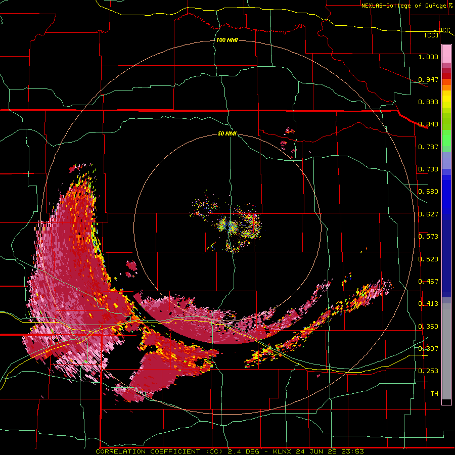
Task: Select the 0.787 scale value
Action: pos(428,147)
